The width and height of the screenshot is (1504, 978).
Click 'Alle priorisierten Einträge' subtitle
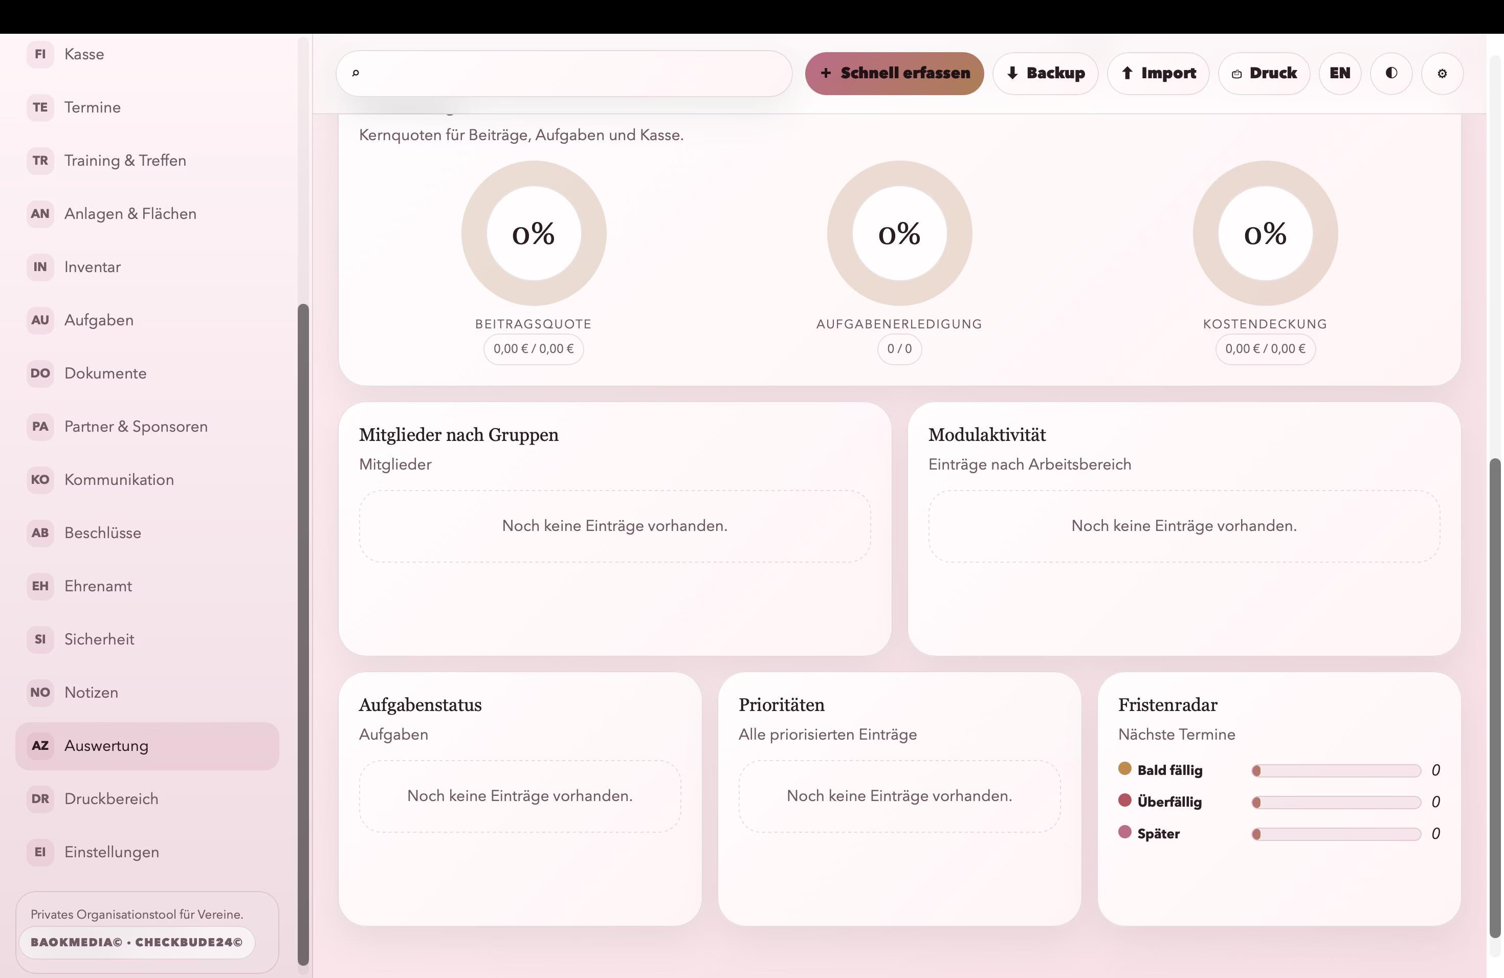[828, 735]
